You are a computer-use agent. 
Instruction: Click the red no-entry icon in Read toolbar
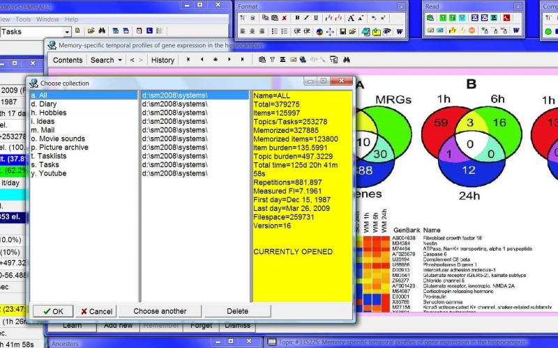coord(472,31)
